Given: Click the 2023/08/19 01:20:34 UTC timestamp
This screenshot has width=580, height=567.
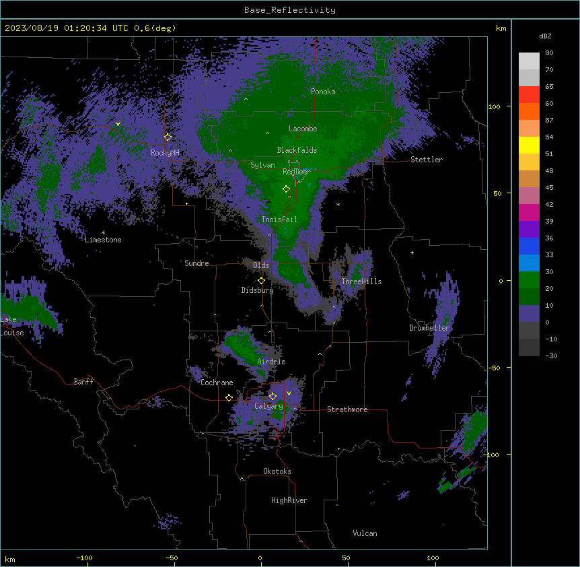Looking at the screenshot, I should tap(67, 28).
